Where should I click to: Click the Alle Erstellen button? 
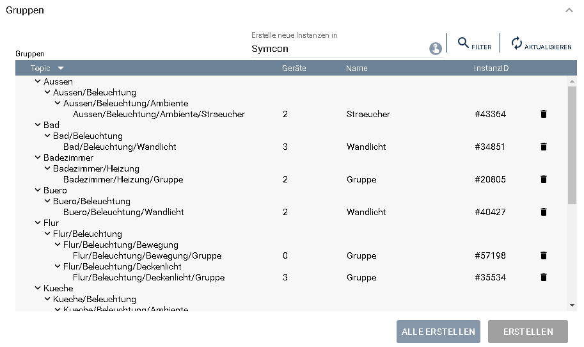pyautogui.click(x=438, y=332)
